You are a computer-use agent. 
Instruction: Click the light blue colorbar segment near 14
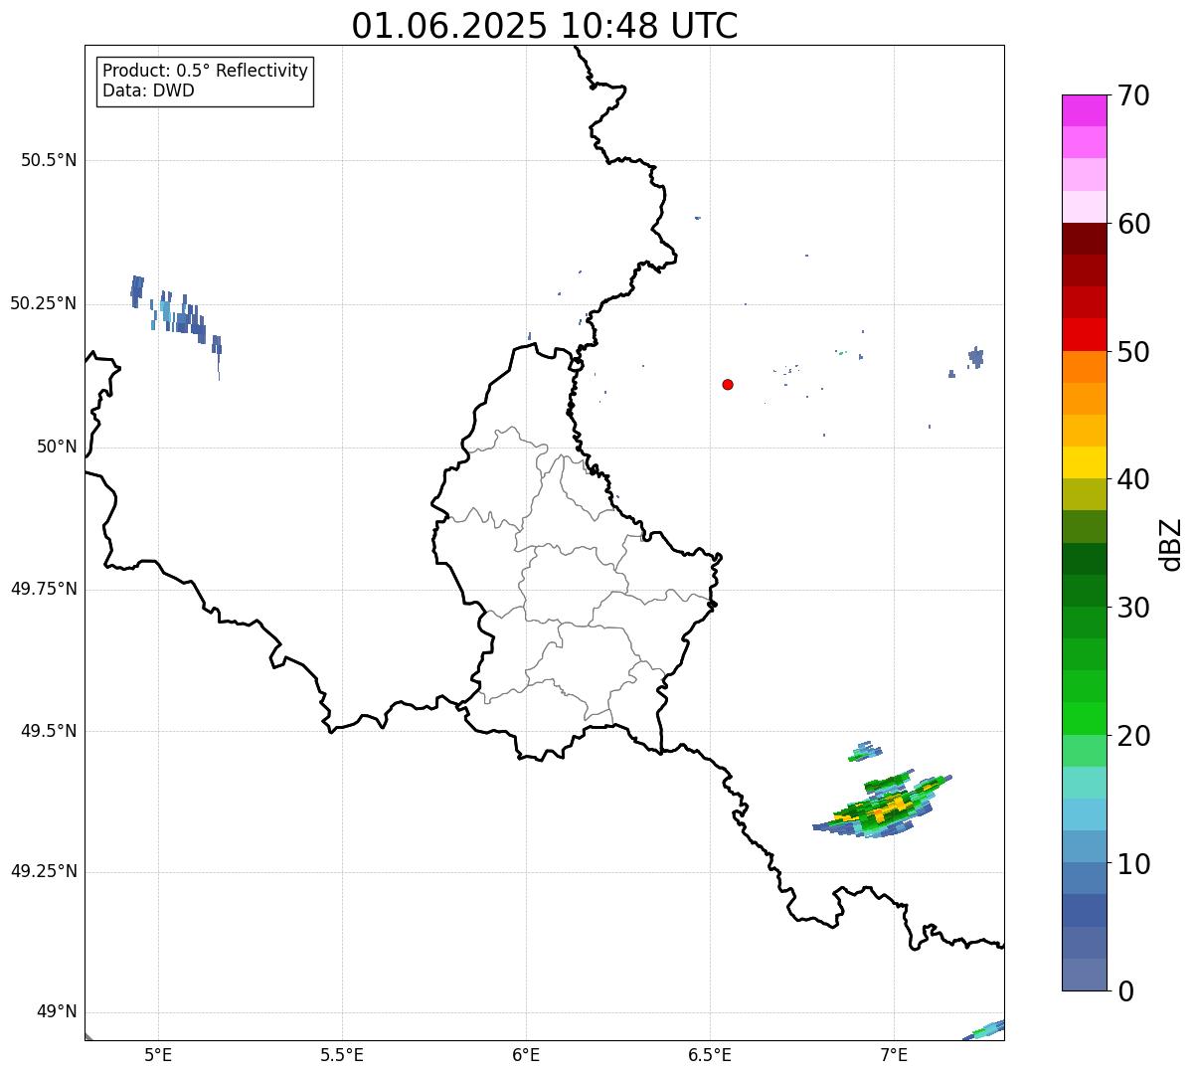pyautogui.click(x=1084, y=814)
